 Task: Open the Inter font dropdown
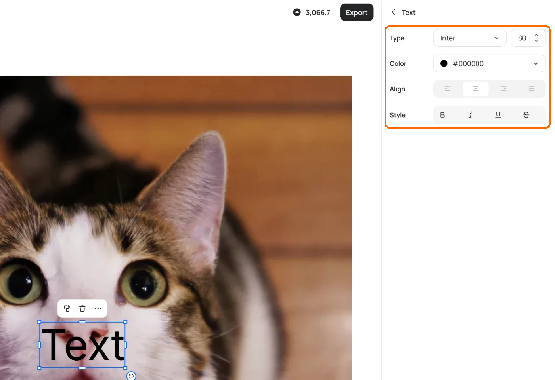(470, 38)
